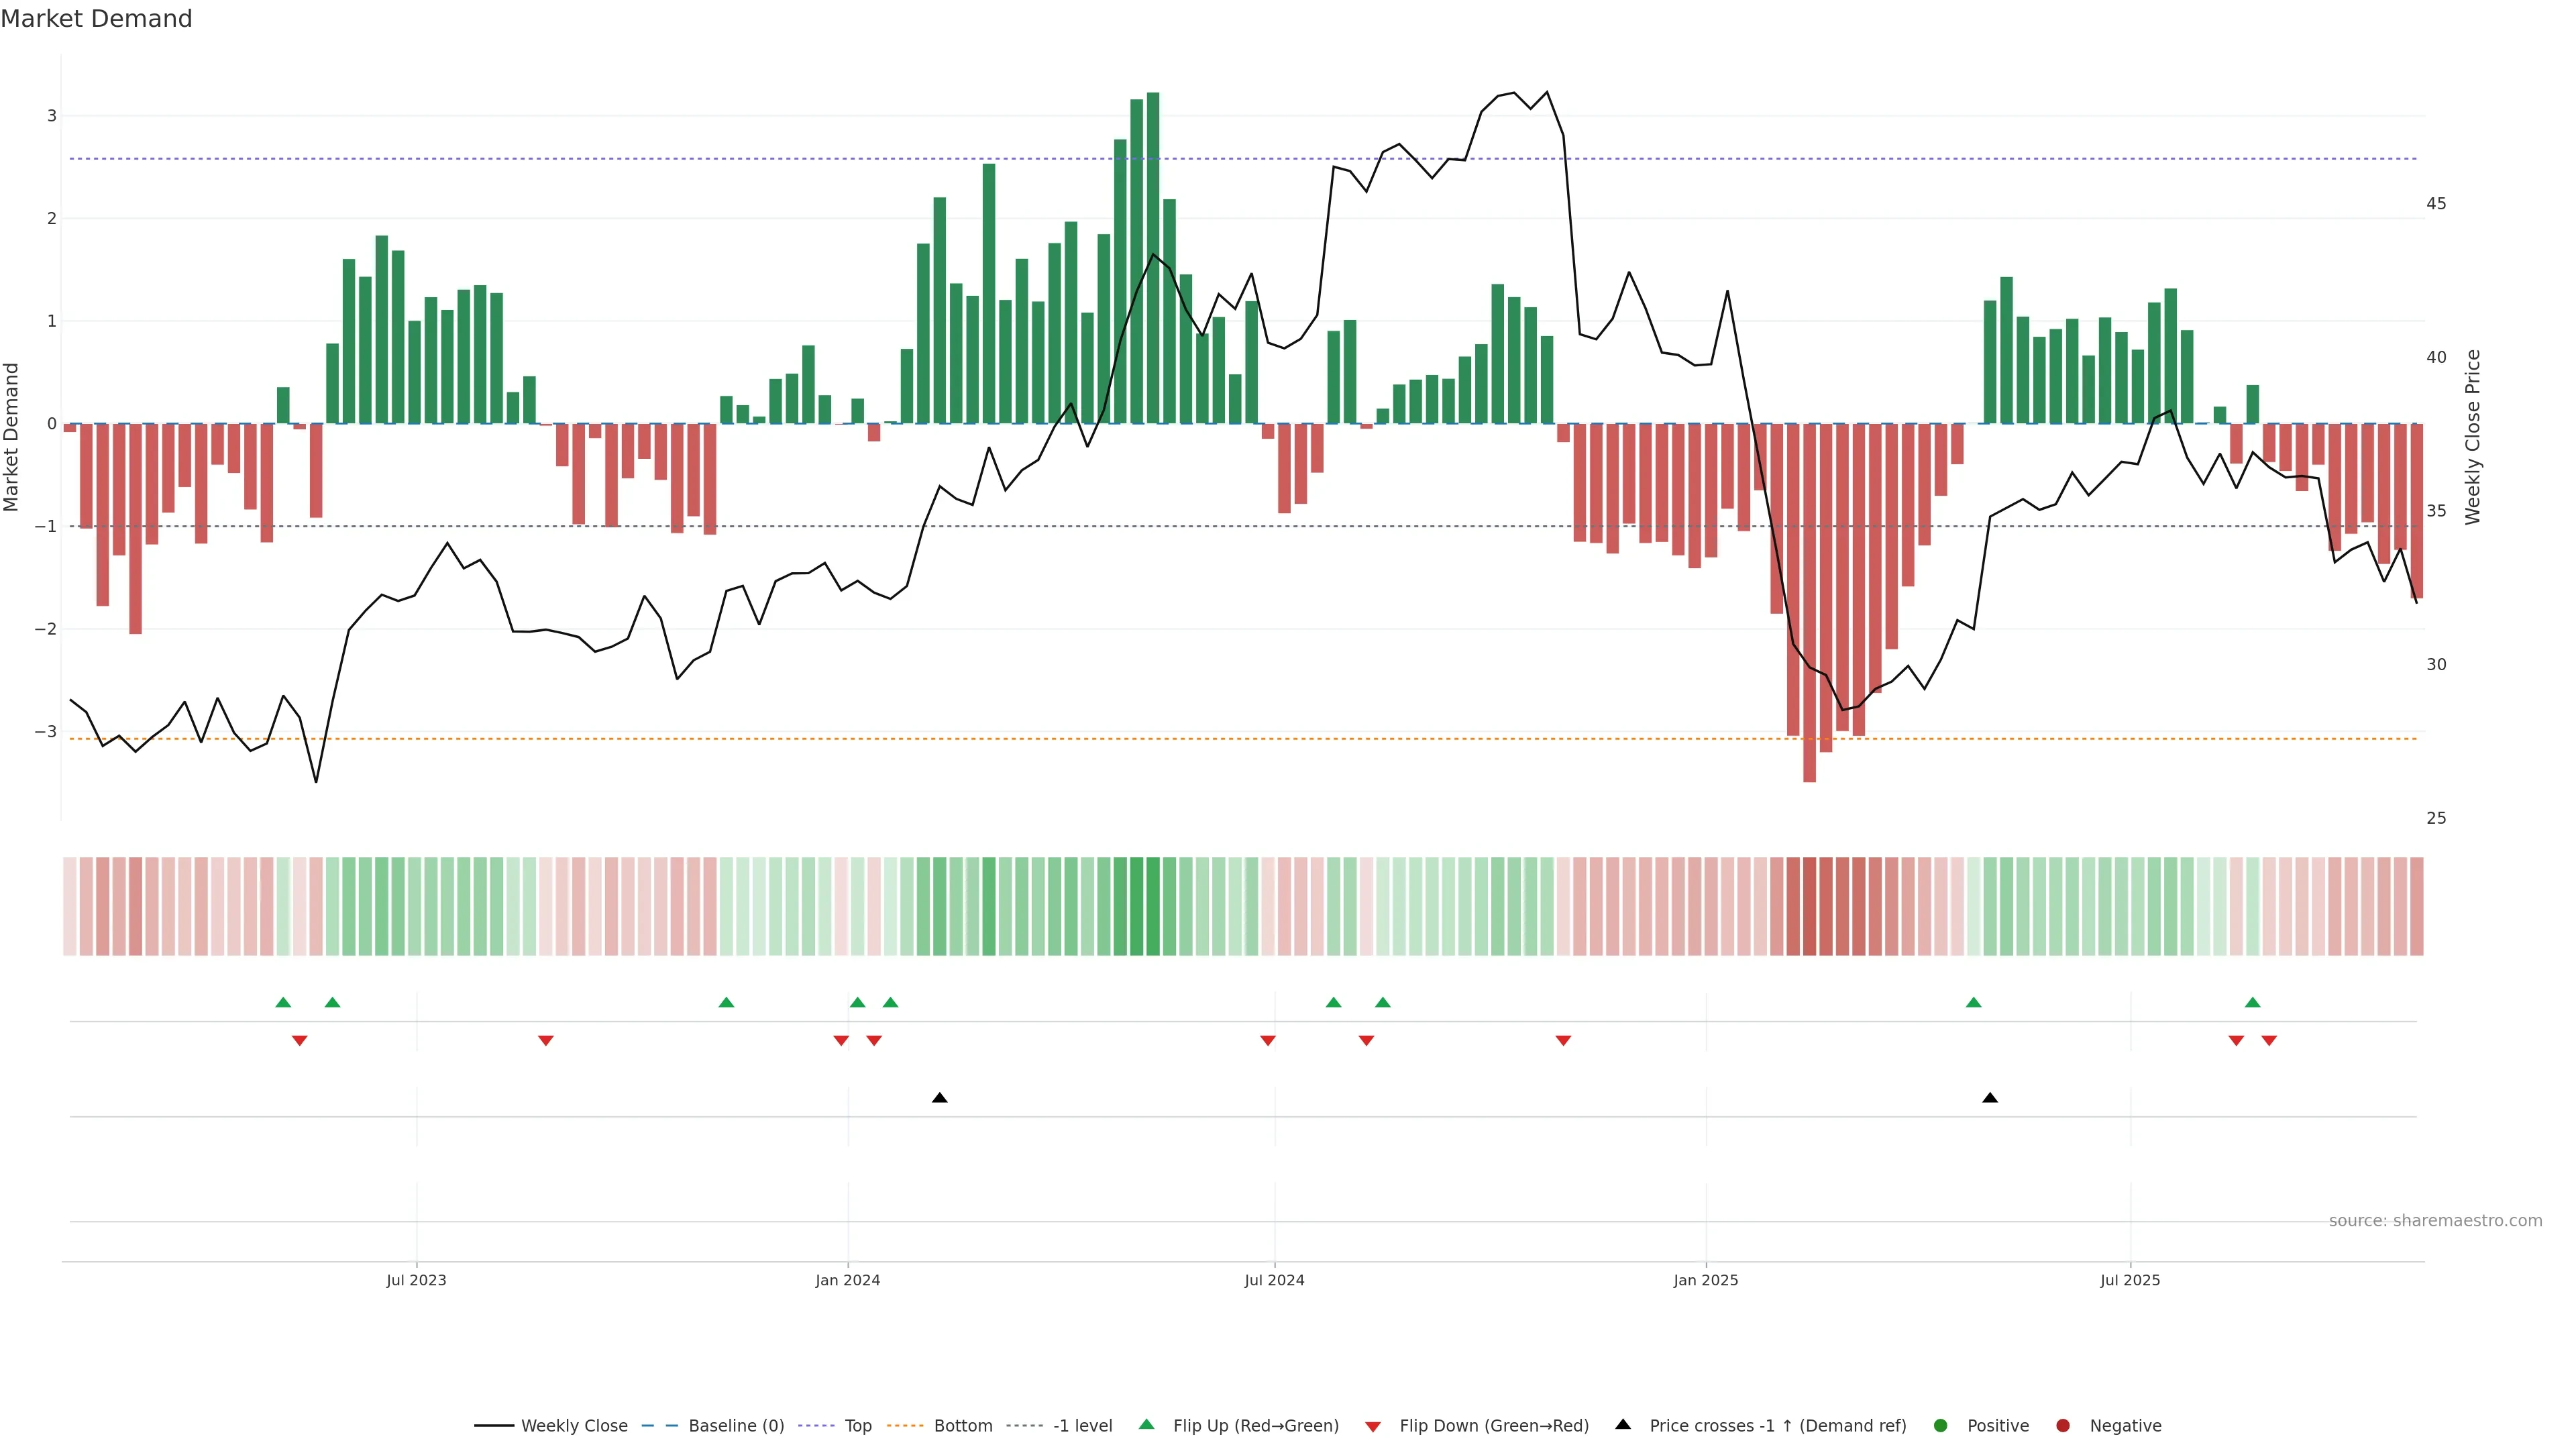
Task: Click the darkest green heatmap cell
Action: (1153, 906)
